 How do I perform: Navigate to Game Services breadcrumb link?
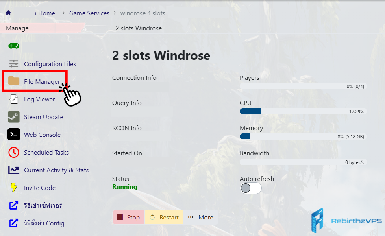89,13
